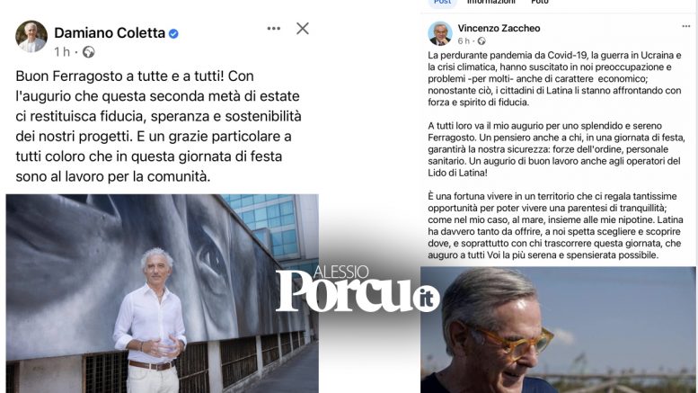Open Vincenzo Zaccheo's profile avatar
The image size is (698, 393).
[440, 33]
